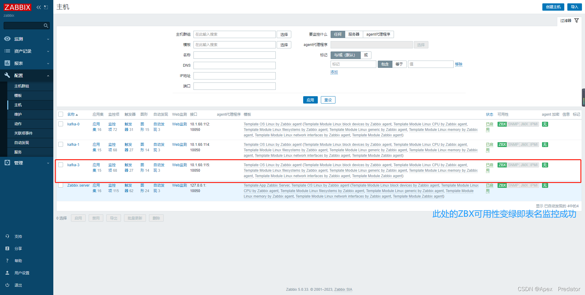Click the 名称 filter input field

point(234,55)
